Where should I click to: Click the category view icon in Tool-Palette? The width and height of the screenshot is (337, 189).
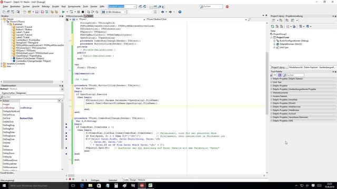[280, 75]
